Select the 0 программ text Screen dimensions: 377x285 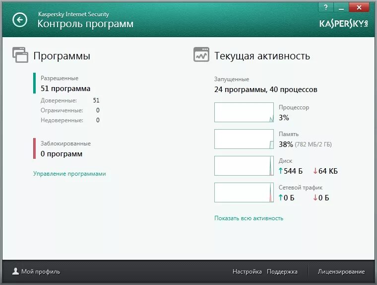click(62, 154)
